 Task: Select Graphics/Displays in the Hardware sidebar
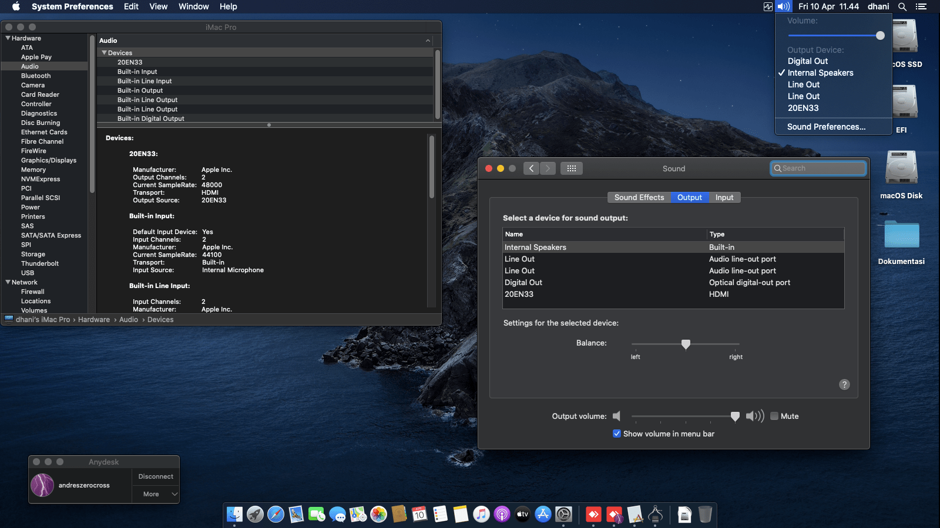click(49, 160)
